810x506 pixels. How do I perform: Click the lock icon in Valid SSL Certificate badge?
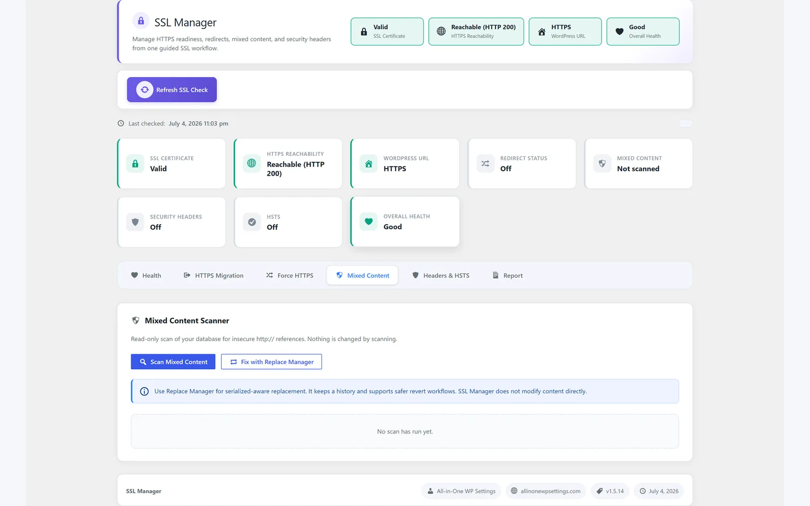tap(363, 31)
